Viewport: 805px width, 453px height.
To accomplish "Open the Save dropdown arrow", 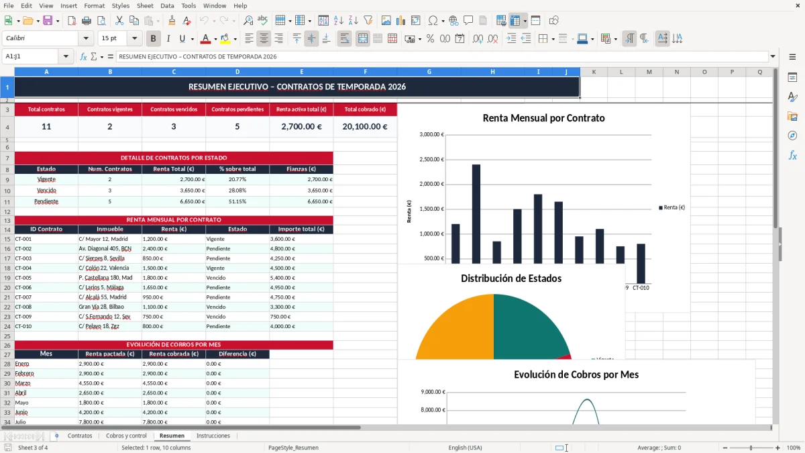I will tap(58, 21).
